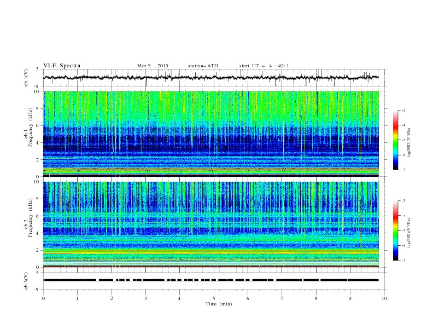
Task: Select the ch.1 colorbar log(PSD)(V²/Hz) label
Action: click(409, 143)
